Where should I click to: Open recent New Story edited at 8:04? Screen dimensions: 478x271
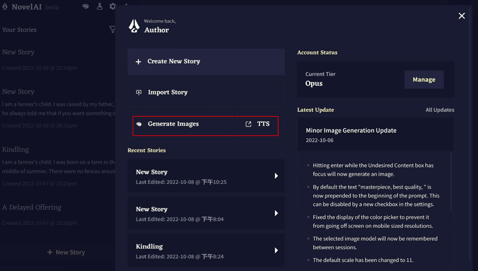coord(206,213)
